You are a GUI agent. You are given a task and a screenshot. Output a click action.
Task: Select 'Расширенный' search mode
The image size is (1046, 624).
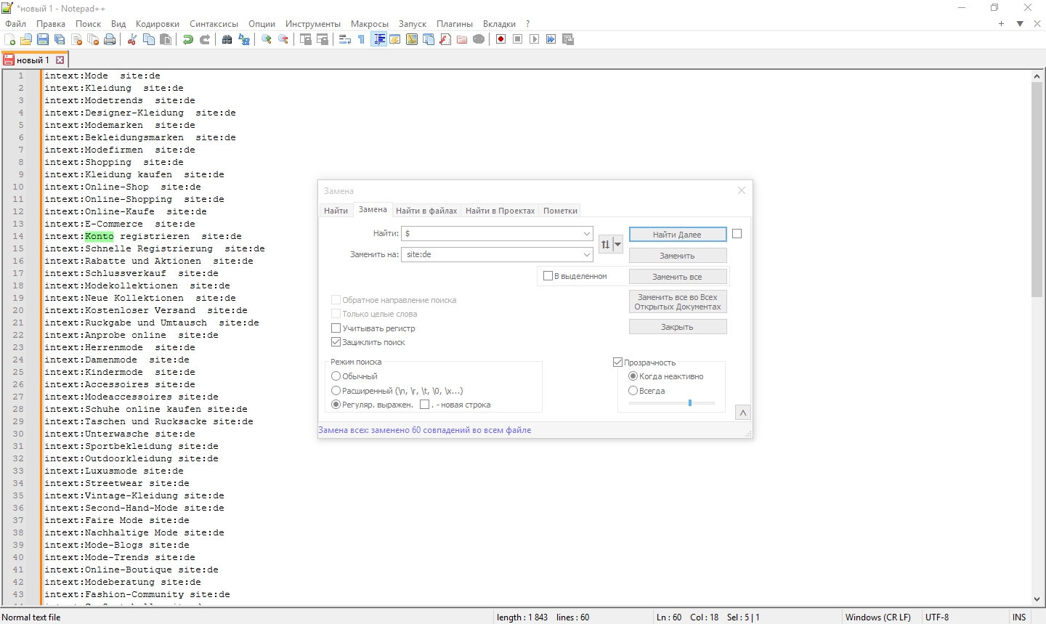336,391
